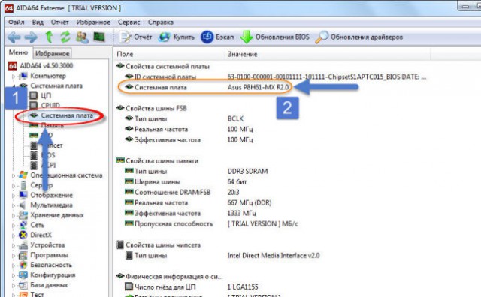
Task: Select Intel Direct Media Interface v2.0 value
Action: pyautogui.click(x=274, y=255)
